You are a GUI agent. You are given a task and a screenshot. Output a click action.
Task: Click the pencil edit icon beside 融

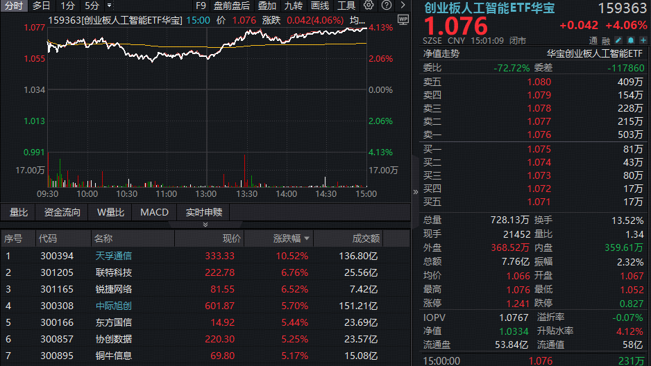(x=618, y=40)
